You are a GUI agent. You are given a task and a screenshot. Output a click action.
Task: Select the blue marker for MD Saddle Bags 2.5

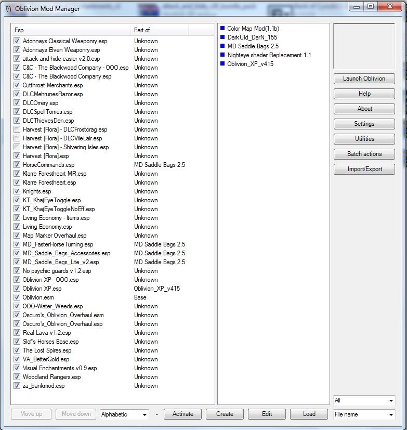coord(222,46)
